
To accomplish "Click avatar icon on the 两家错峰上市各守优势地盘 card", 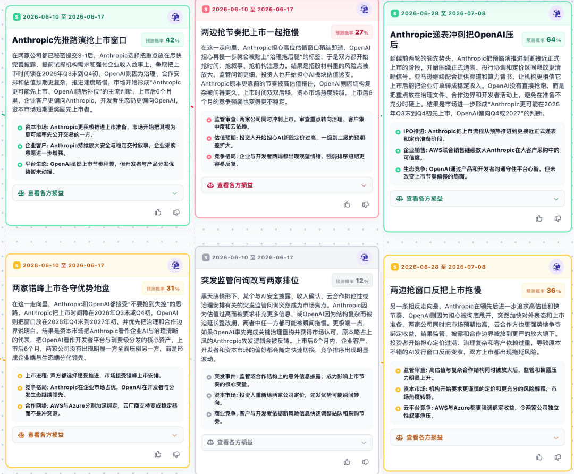I will (175, 265).
